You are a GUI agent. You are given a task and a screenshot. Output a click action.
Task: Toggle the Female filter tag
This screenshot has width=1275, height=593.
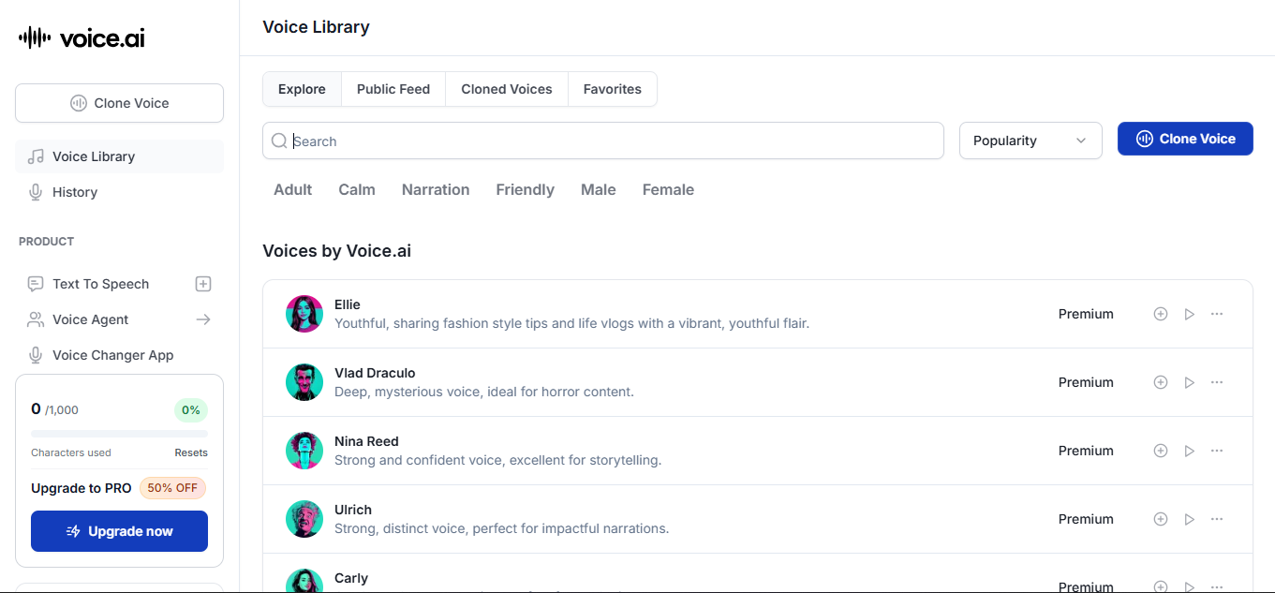pyautogui.click(x=668, y=189)
